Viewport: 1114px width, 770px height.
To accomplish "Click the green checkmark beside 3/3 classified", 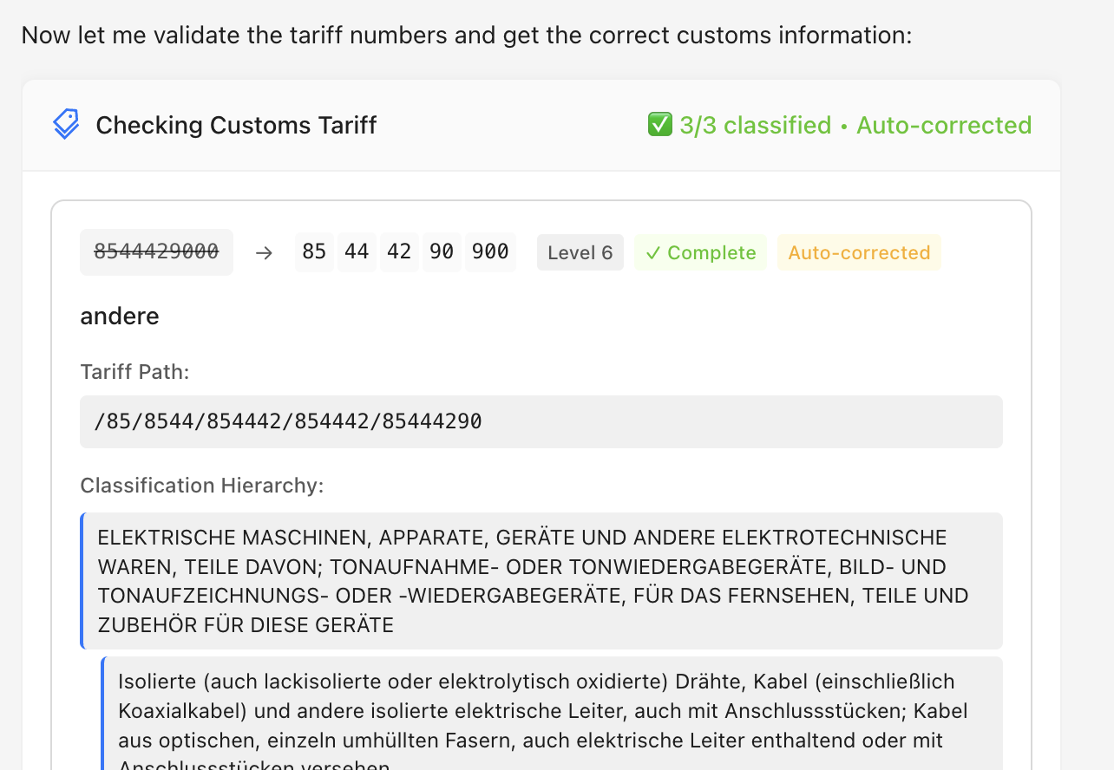I will (x=660, y=124).
